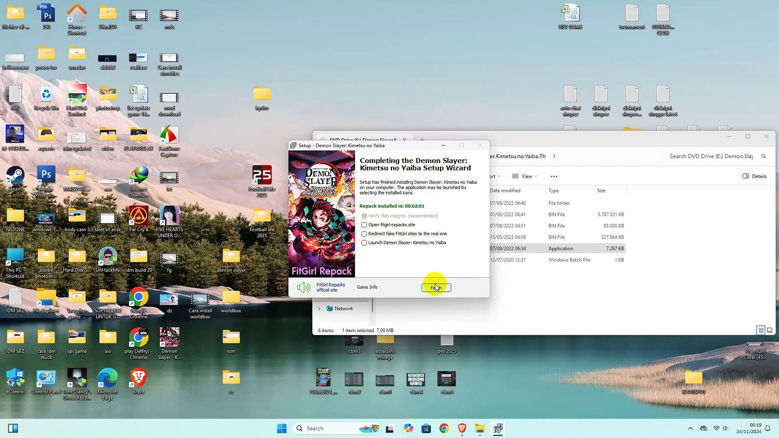
Task: Expand the Network tree node in Explorer
Action: (x=319, y=308)
